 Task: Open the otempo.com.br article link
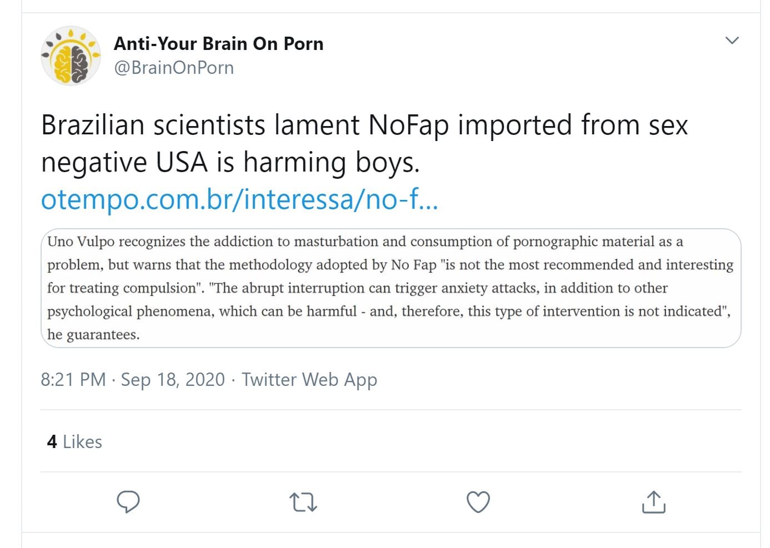(239, 199)
